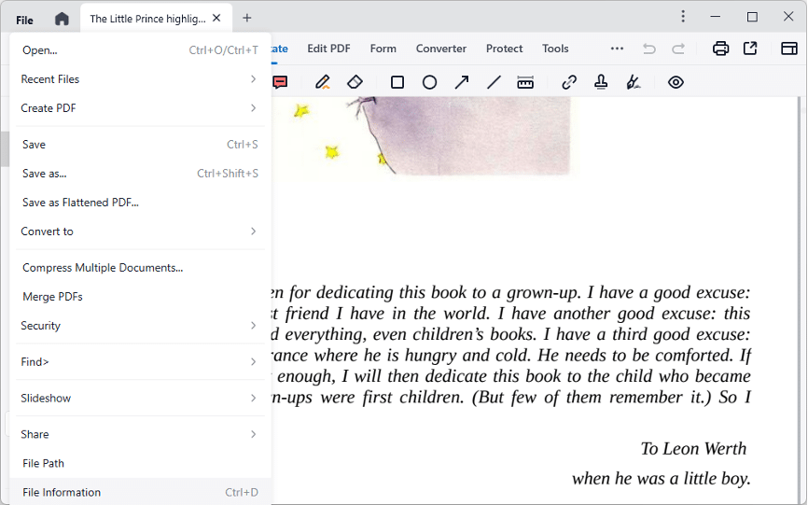The width and height of the screenshot is (808, 505).
Task: Click the undo arrow
Action: [x=648, y=49]
